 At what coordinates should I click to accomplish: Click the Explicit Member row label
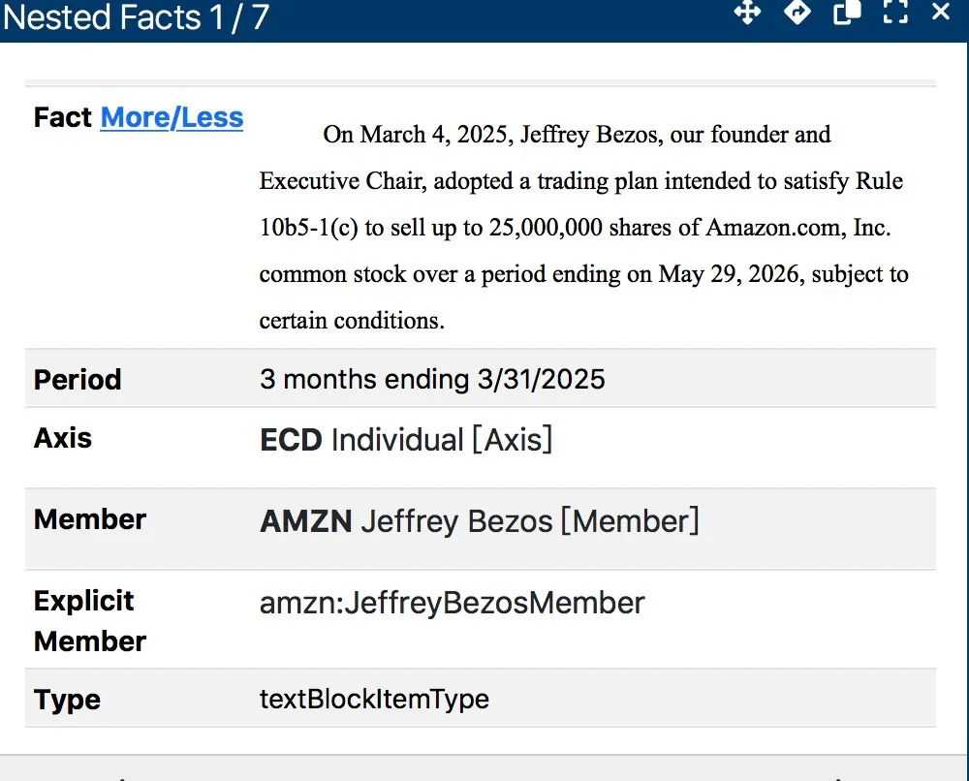[x=90, y=621]
